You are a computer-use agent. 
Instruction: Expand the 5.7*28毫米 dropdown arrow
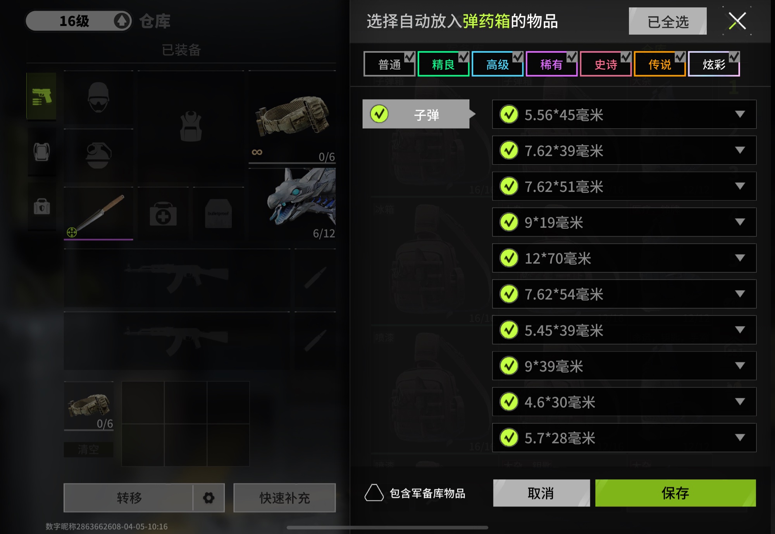pyautogui.click(x=740, y=438)
